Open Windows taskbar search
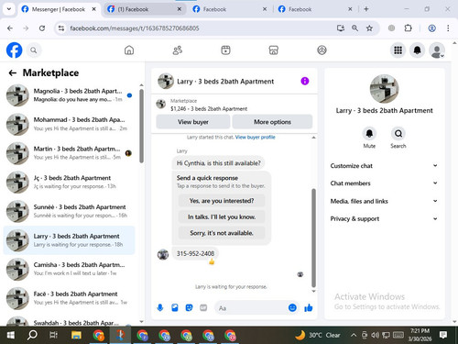This screenshot has height=344, width=458. [32, 335]
